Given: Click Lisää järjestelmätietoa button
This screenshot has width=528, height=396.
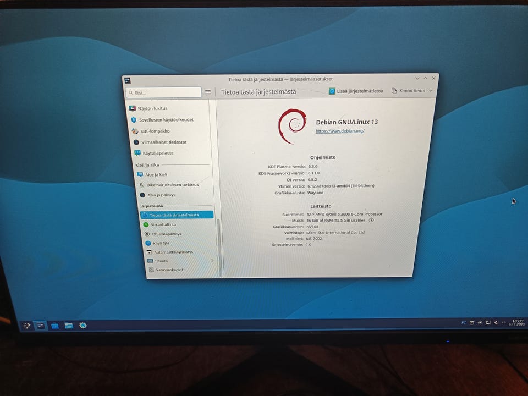Looking at the screenshot, I should tap(356, 91).
